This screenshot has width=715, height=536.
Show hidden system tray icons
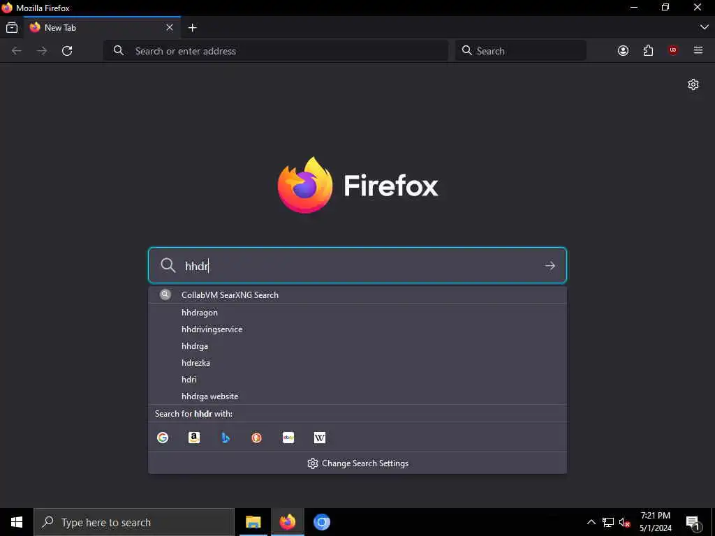pyautogui.click(x=591, y=522)
